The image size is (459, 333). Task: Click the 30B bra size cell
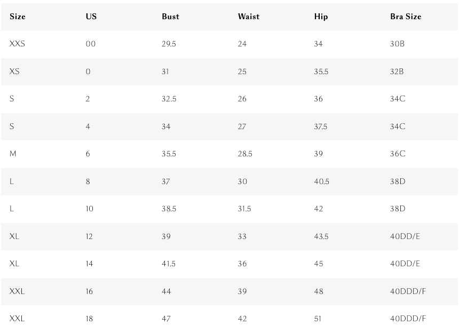click(x=397, y=44)
